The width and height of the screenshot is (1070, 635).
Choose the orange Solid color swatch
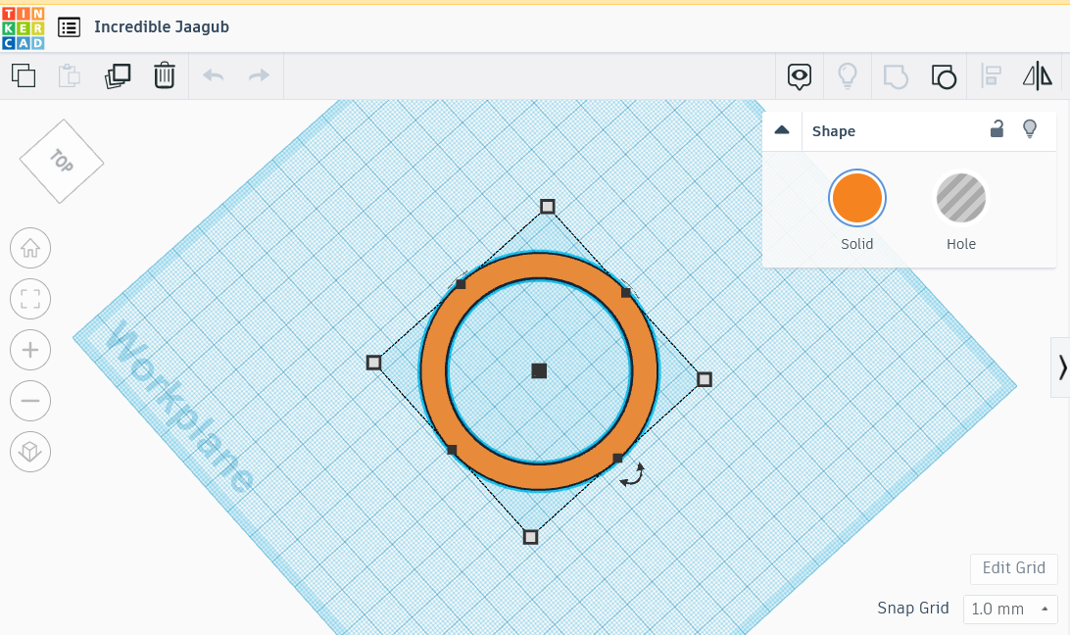tap(857, 198)
